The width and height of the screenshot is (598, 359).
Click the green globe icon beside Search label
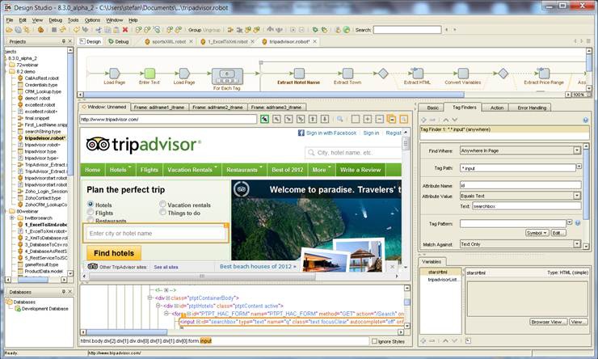tap(347, 30)
